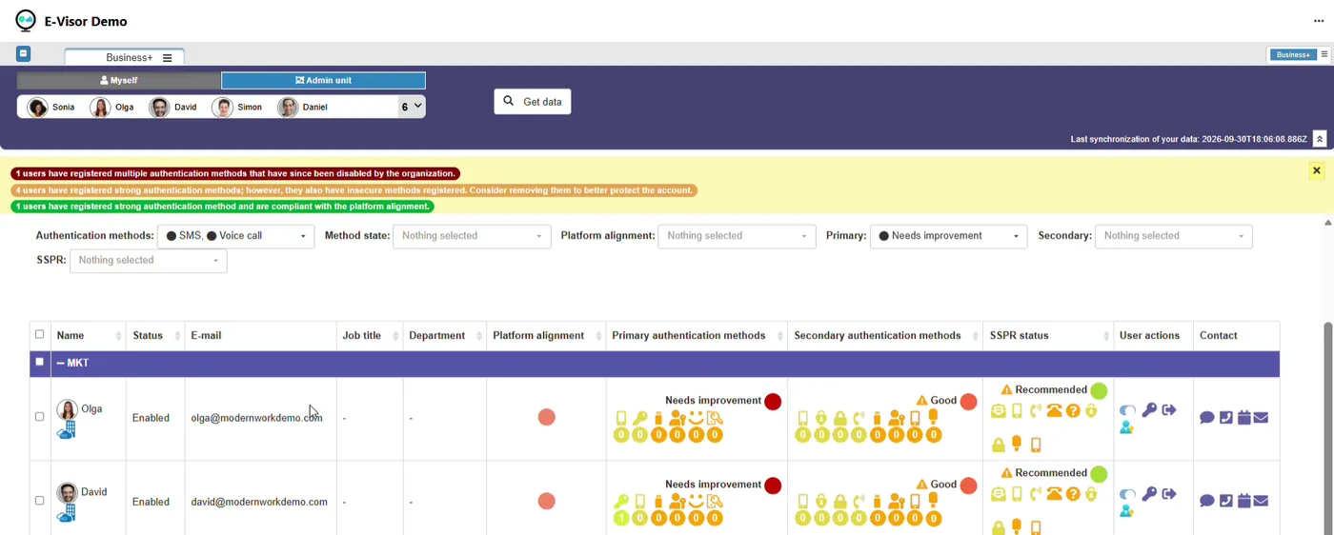Click the question mark icon in David's SSPR status
Screen dimensions: 1334x535
point(1073,494)
